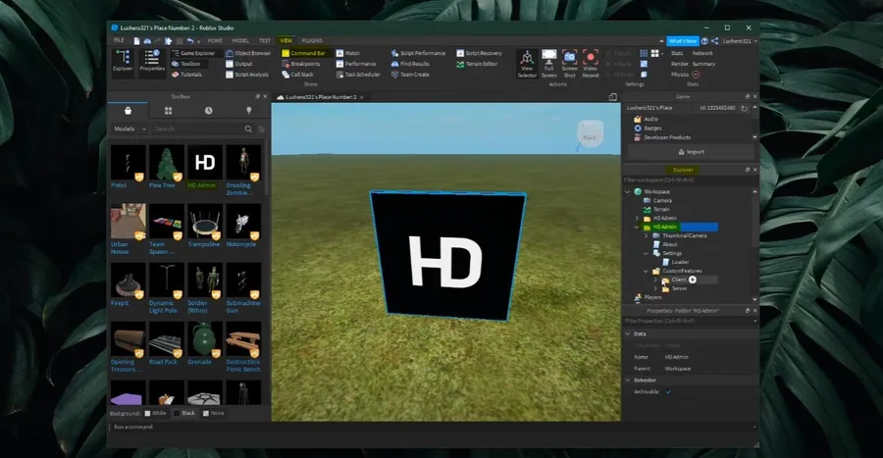Viewport: 883px width, 458px height.
Task: Collapse the CustomFeatures folder
Action: 646,272
